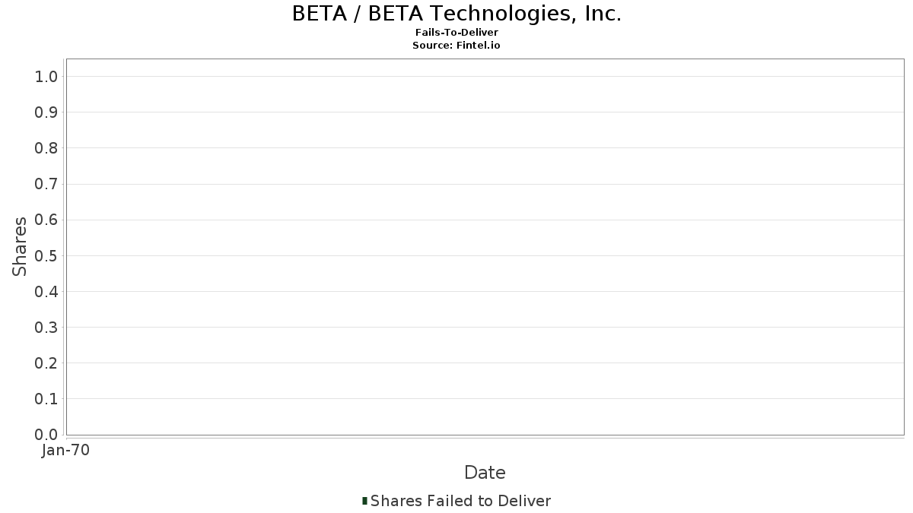The height and width of the screenshot is (513, 913).
Task: Click the "Jan-70" x-axis tick label
Action: tap(66, 451)
